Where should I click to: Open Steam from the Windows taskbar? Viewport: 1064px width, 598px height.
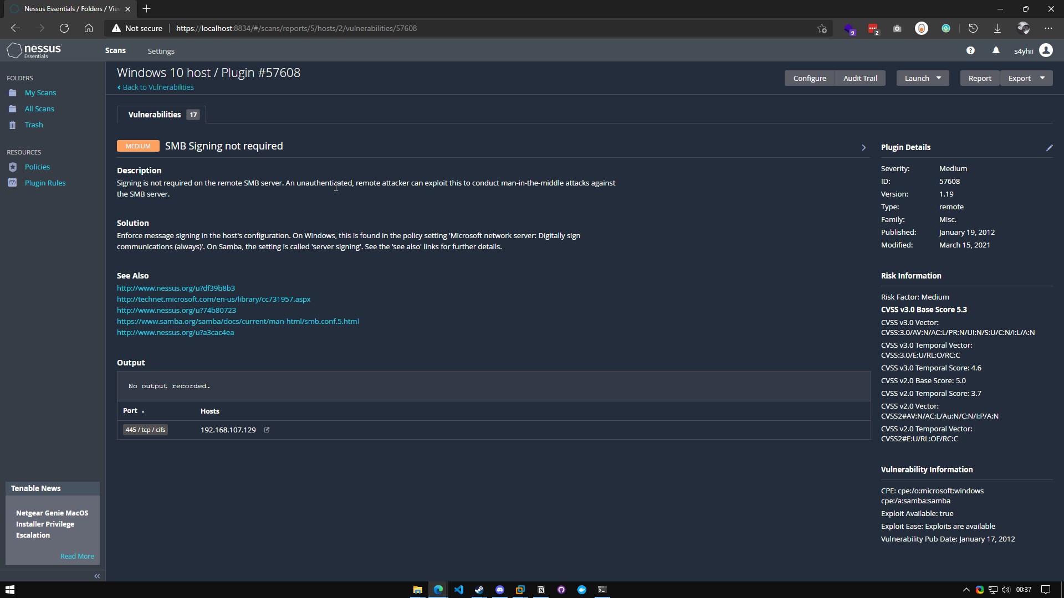click(x=479, y=590)
